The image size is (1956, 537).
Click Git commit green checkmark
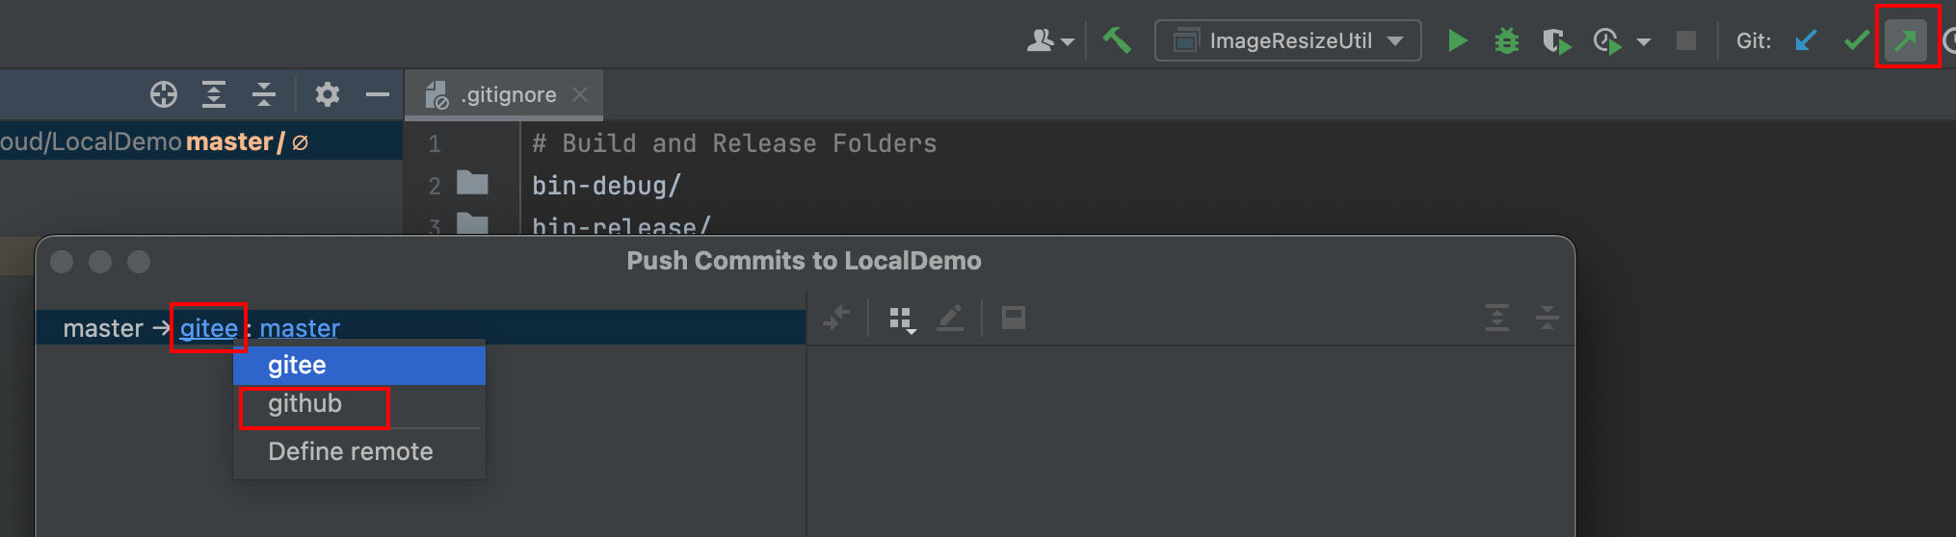point(1856,41)
